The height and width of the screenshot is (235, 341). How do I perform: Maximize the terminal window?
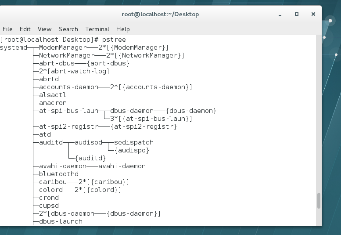pyautogui.click(x=296, y=14)
